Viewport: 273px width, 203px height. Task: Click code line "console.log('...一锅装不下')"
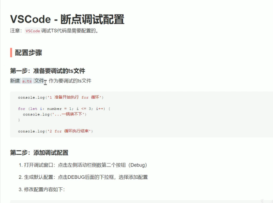pyautogui.click(x=55, y=114)
